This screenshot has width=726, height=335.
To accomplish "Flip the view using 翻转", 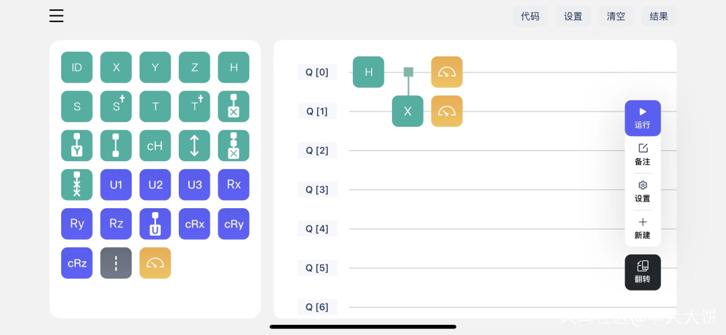I will (643, 272).
